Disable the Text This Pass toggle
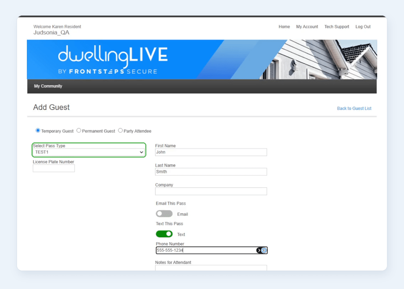 pos(164,234)
